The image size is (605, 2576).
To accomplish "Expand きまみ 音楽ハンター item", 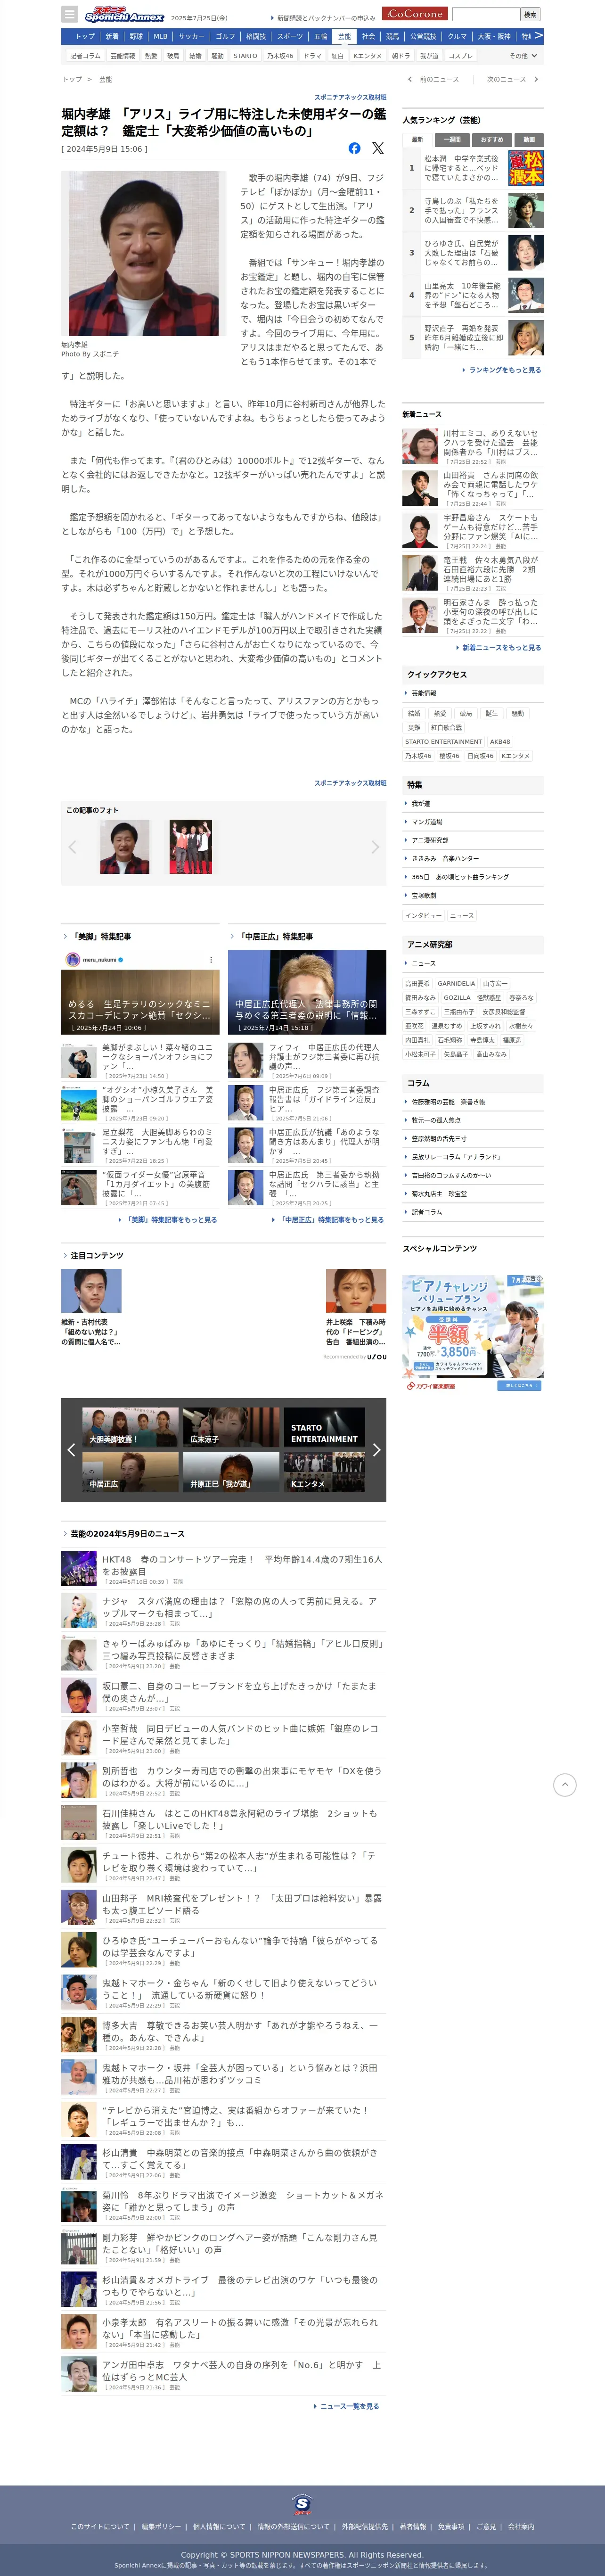I will [x=473, y=858].
